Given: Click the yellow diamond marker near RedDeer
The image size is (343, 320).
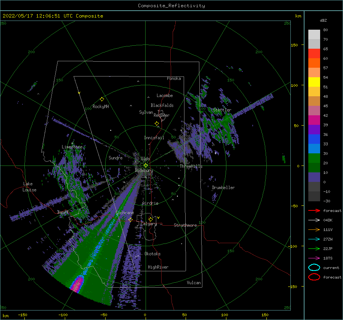Looking at the screenshot, I should click(157, 124).
